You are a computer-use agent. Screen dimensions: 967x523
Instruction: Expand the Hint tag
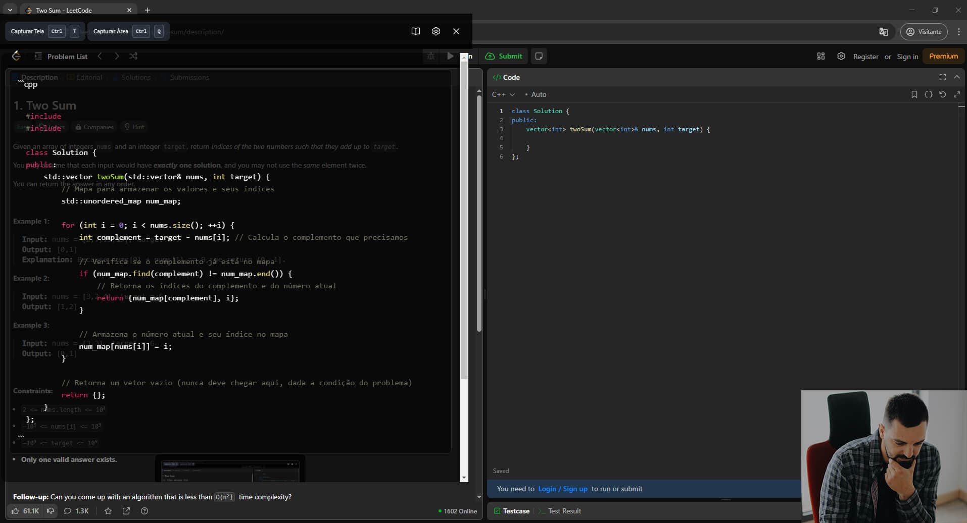[x=134, y=127]
